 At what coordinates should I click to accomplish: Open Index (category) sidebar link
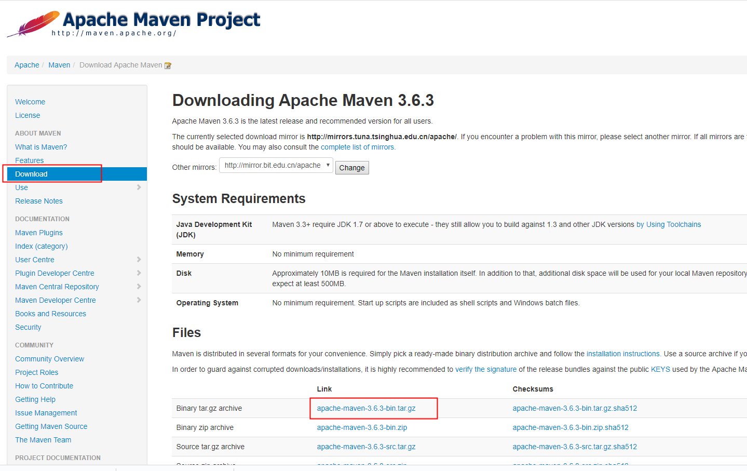click(x=42, y=246)
